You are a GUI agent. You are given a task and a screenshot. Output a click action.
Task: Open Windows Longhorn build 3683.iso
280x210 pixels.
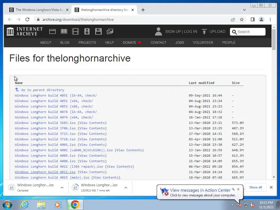pyautogui.click(x=45, y=123)
